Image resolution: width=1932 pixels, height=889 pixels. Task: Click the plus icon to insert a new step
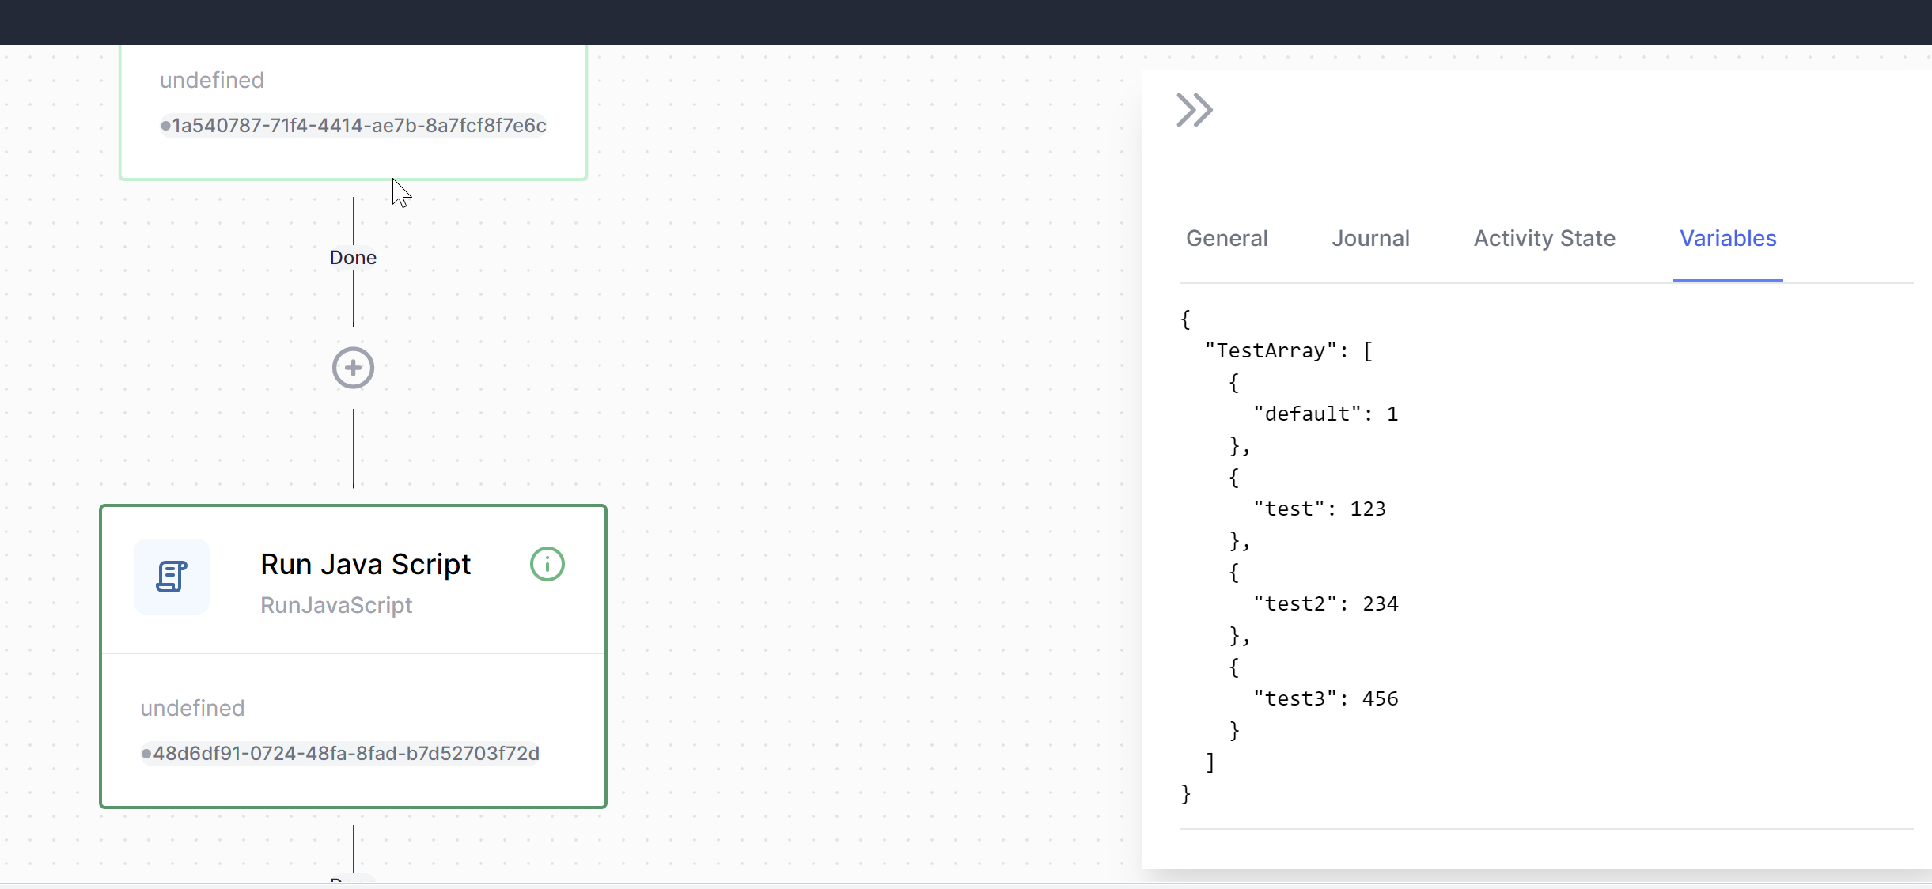click(x=352, y=368)
